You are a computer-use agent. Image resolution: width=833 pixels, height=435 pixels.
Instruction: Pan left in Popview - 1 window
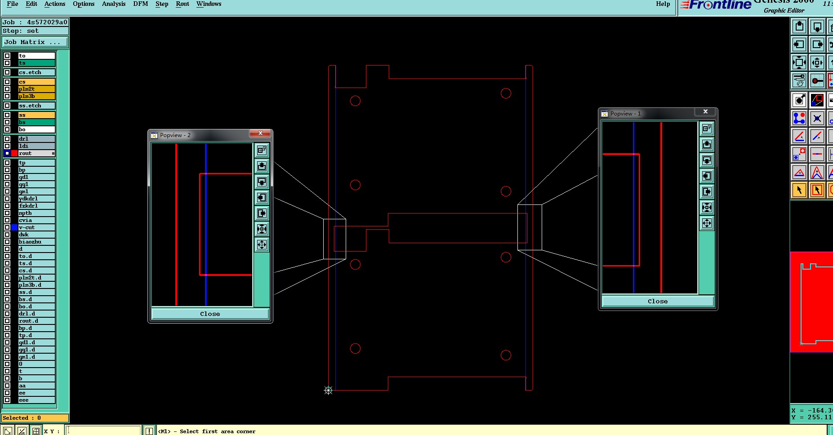click(707, 176)
